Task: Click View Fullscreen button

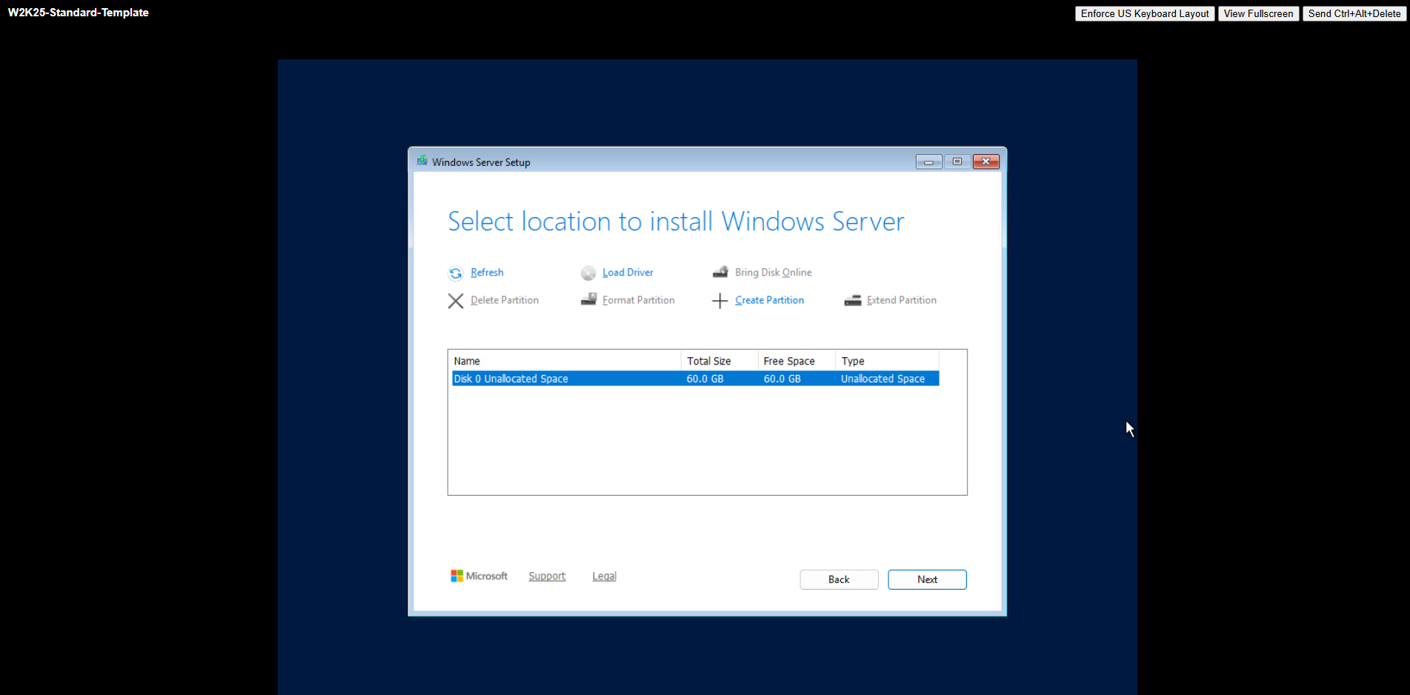Action: (x=1258, y=13)
